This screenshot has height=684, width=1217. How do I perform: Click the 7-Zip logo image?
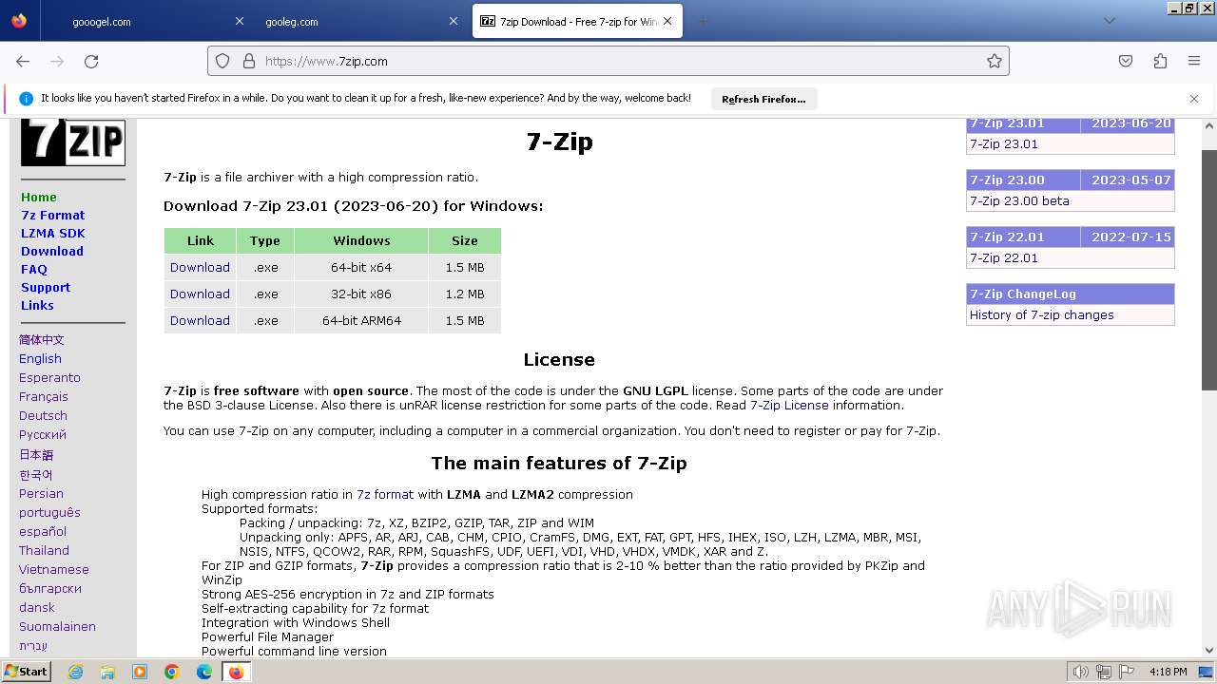point(73,142)
